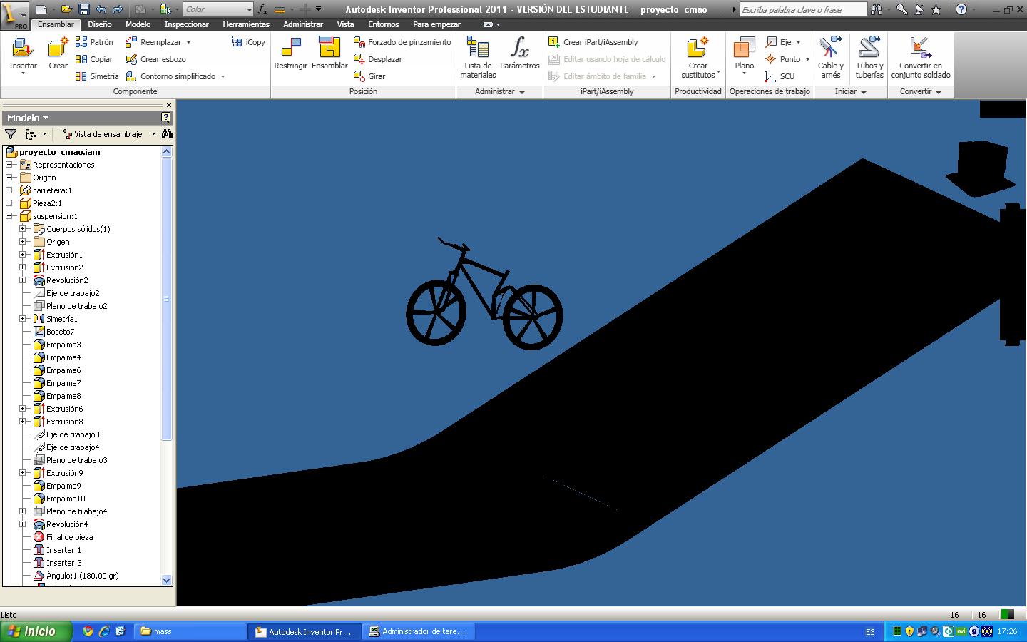Click Forzado de pinzamiento tool

pyautogui.click(x=402, y=42)
